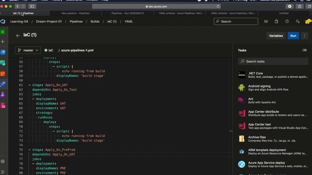The height and width of the screenshot is (175, 312).
Task: Switch to the New pipeline browser tab
Action: [x=76, y=13]
